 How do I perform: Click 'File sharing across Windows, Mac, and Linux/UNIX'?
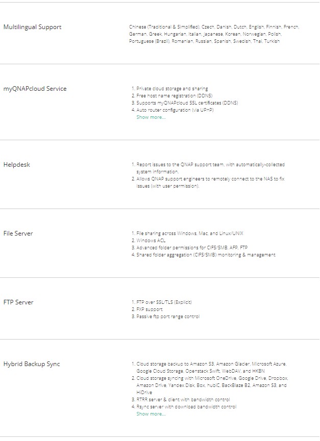189,234
